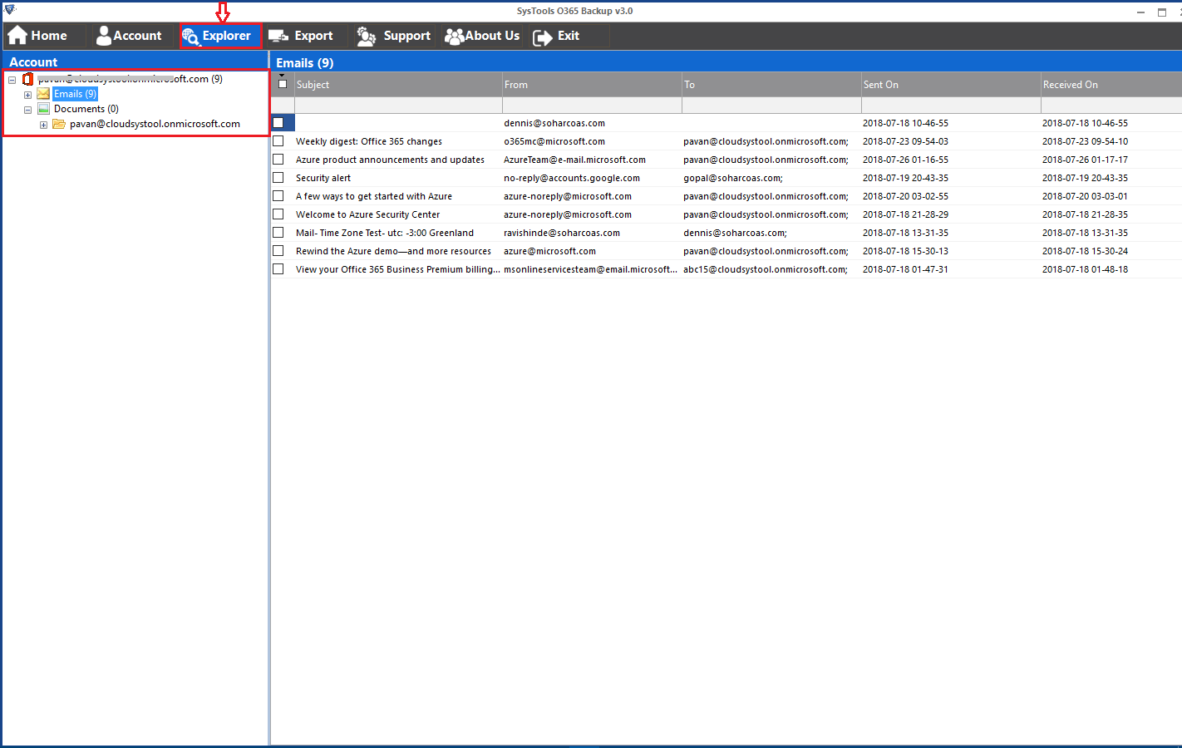Expand the pavan@cloudsystool.onmicrosoft.com folder node

pos(43,125)
